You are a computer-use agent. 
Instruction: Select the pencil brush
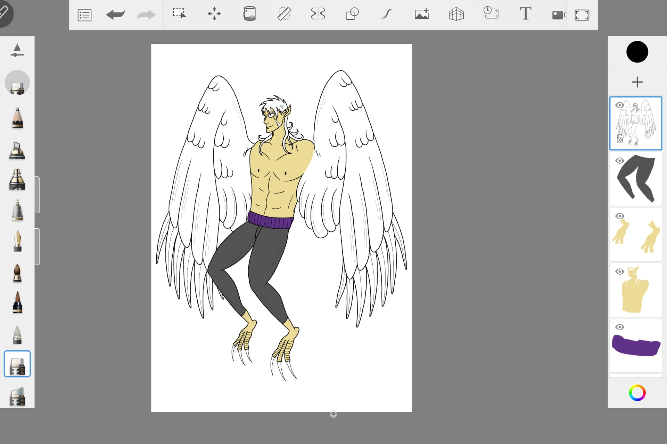[x=17, y=118]
